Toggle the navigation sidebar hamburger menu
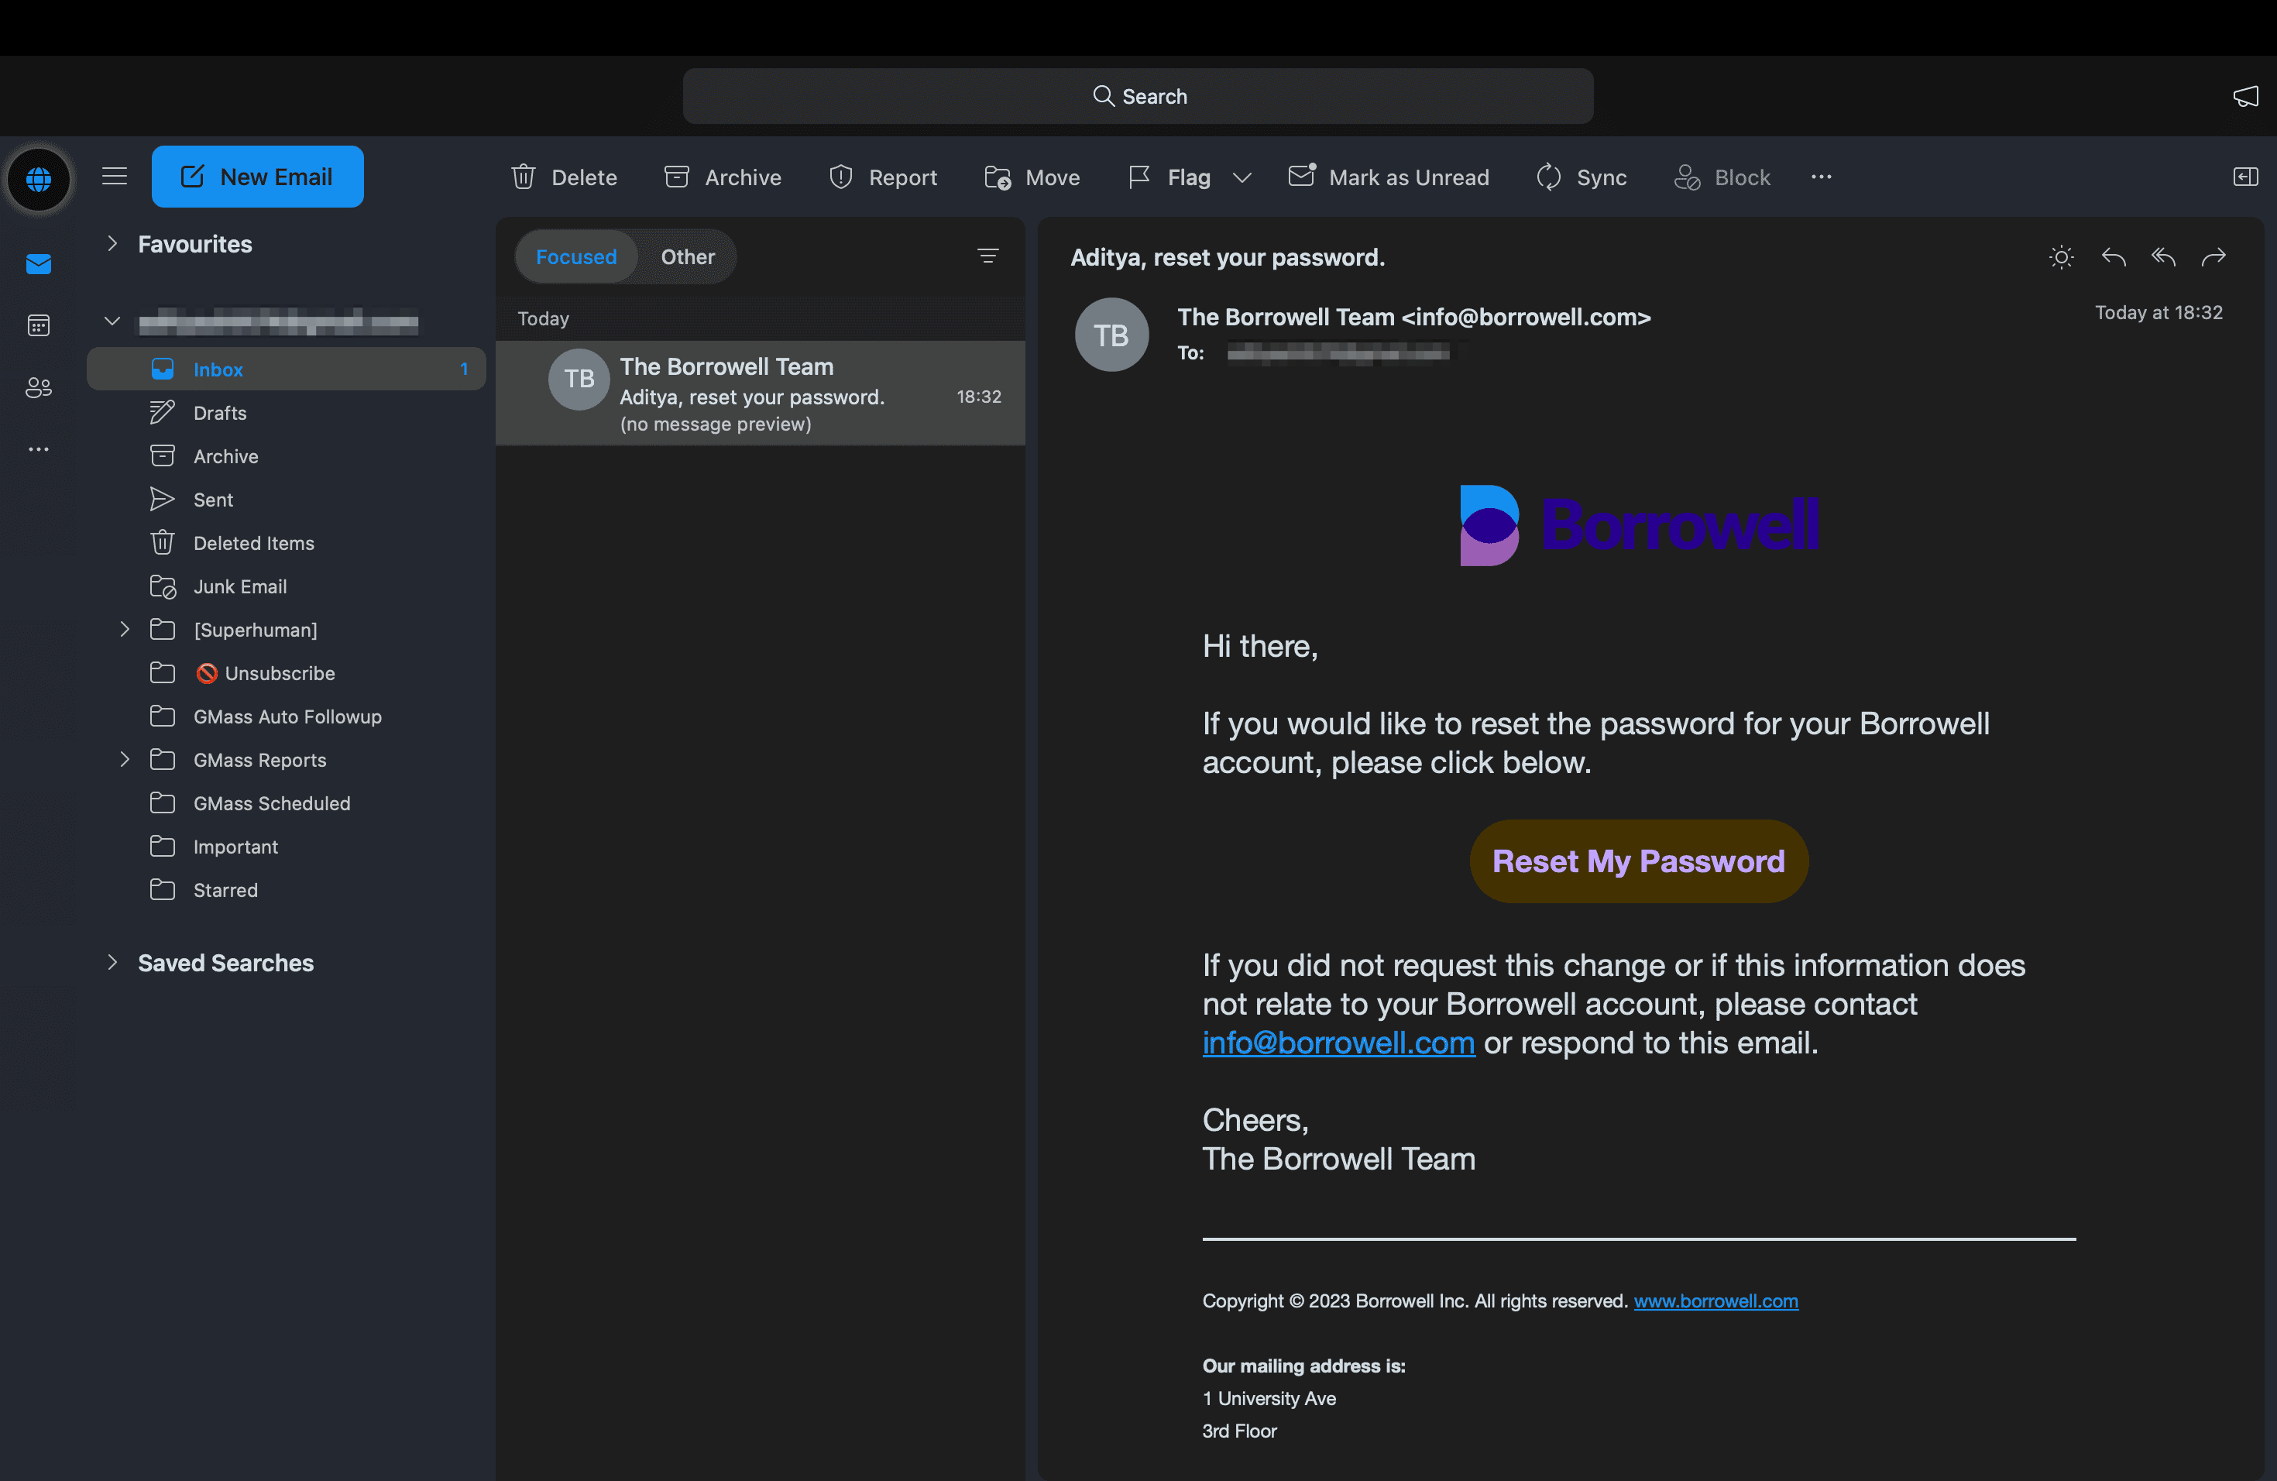 pyautogui.click(x=115, y=176)
